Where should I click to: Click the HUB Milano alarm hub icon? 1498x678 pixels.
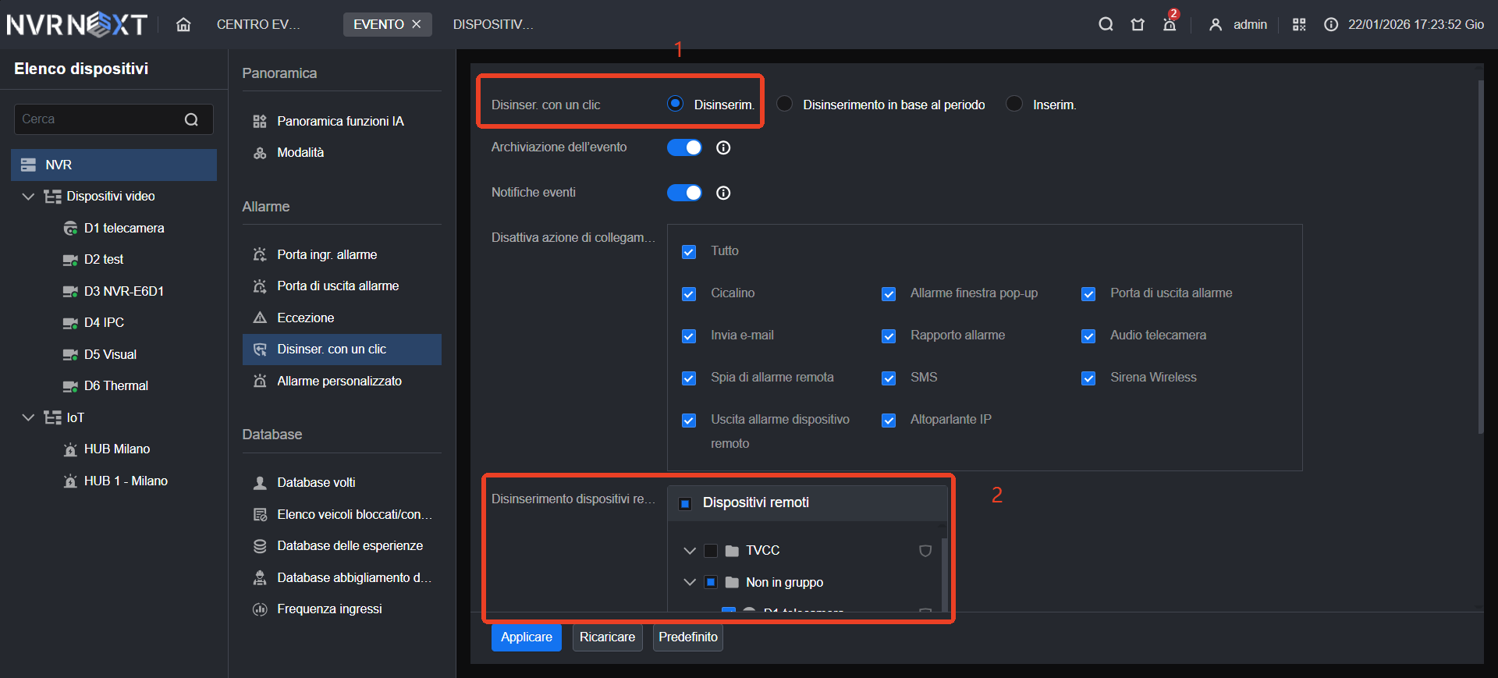70,449
